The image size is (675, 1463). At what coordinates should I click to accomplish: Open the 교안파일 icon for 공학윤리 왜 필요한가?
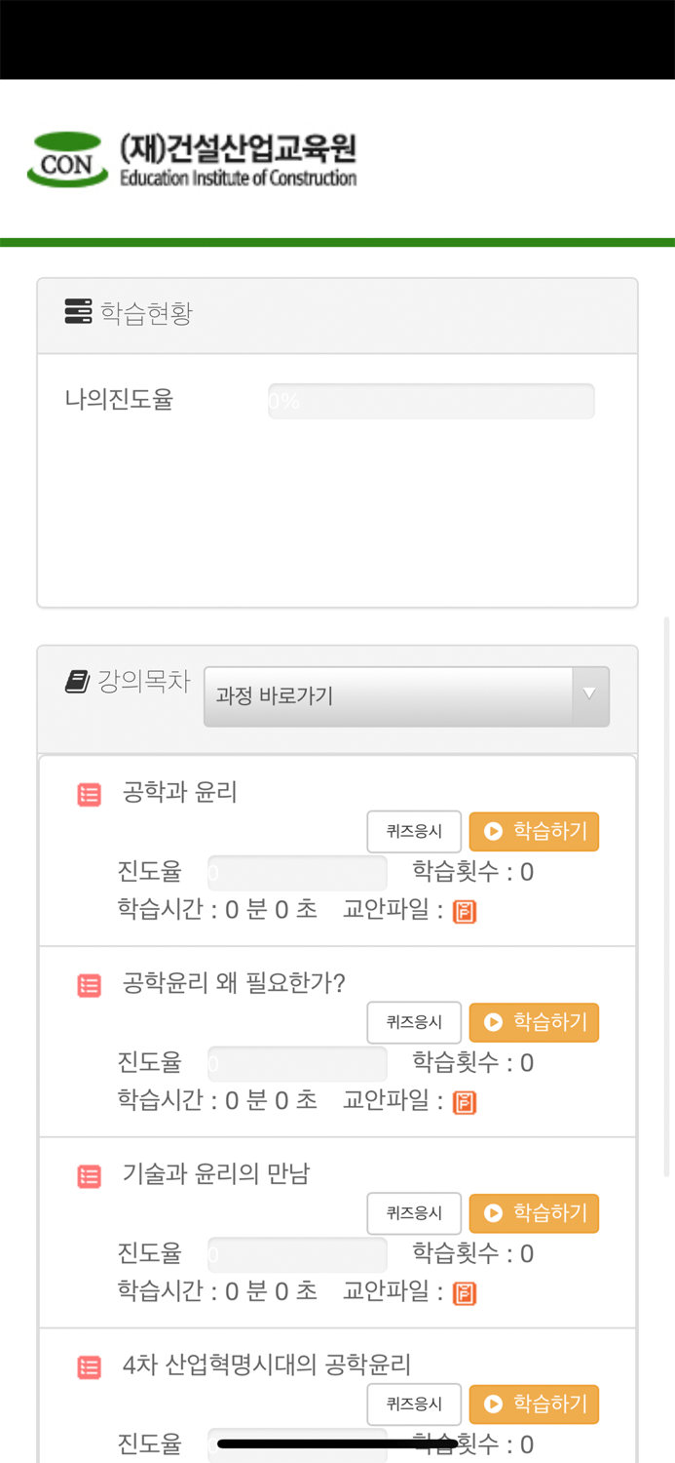[465, 1102]
